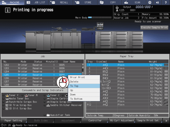Viewport: 170px width, 127px height.
Task: Select Tray 2 row in Paper Tray
Action: [x=127, y=68]
